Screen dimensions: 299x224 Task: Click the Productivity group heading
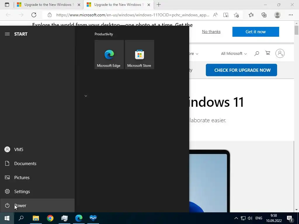[104, 34]
